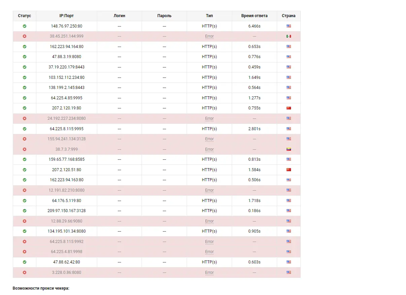406x295 pixels.
Task: Click the Пароль column header
Action: pos(164,16)
